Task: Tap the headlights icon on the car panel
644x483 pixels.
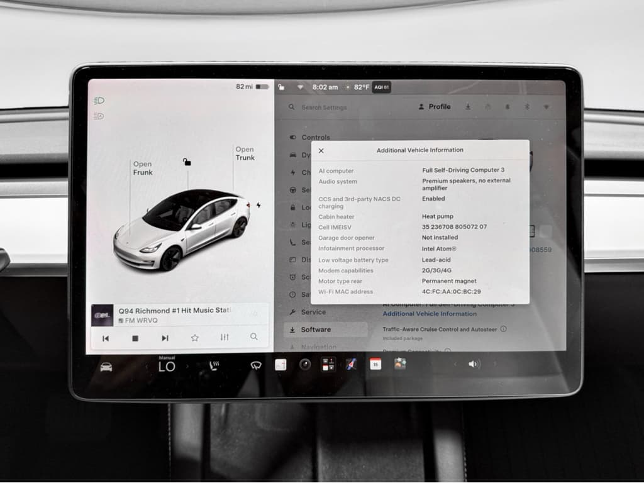Action: click(99, 101)
